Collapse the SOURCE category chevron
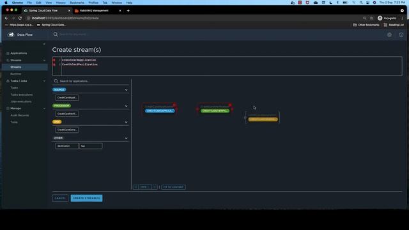 coord(127,90)
